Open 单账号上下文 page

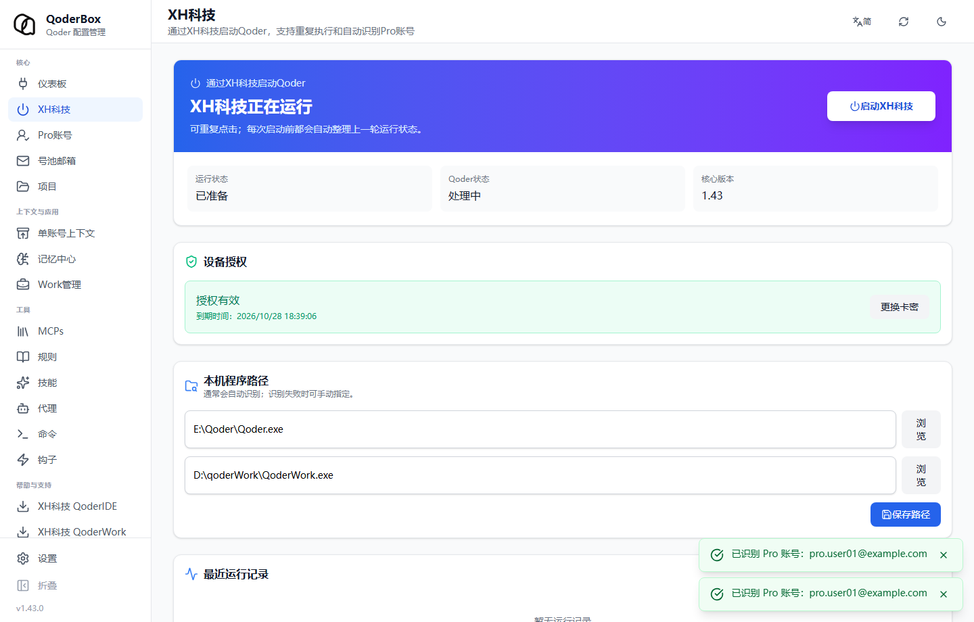tap(75, 233)
